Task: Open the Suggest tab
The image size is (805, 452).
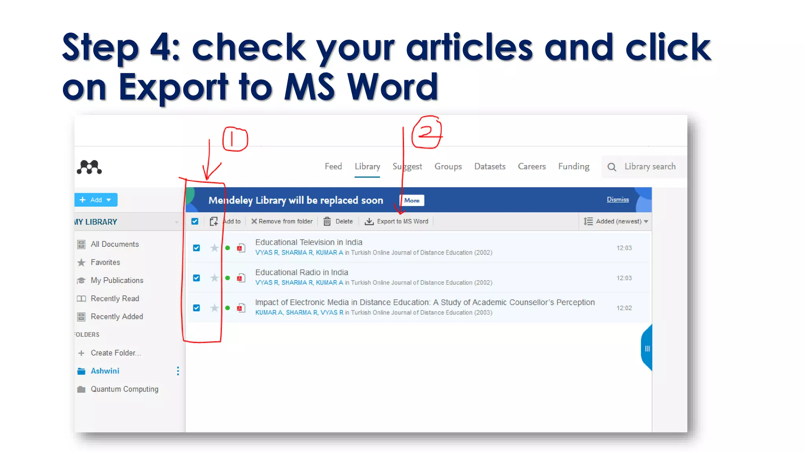Action: click(x=407, y=166)
